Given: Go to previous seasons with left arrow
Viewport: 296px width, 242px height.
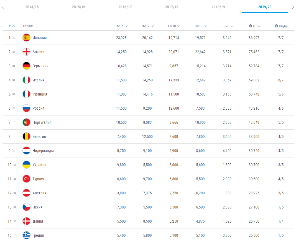Looking at the screenshot, I should point(3,7).
